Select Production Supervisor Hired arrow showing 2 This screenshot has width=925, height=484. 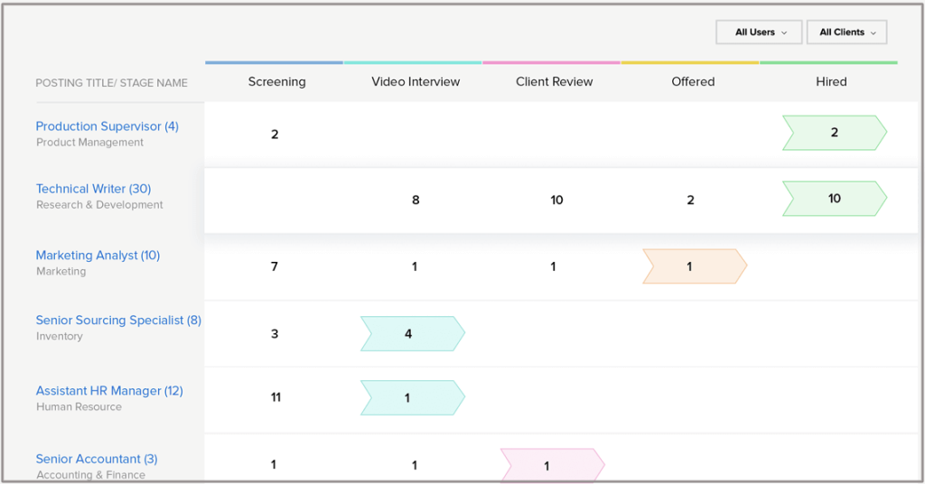835,133
